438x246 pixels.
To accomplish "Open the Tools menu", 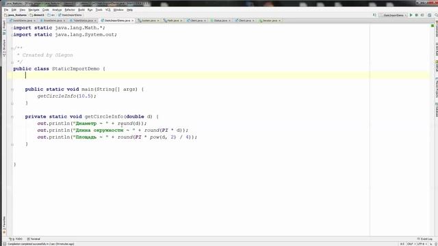I will [99, 10].
